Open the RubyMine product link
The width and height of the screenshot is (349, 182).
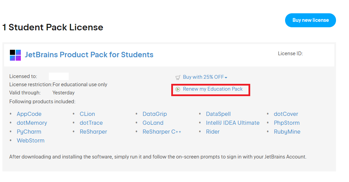point(287,132)
